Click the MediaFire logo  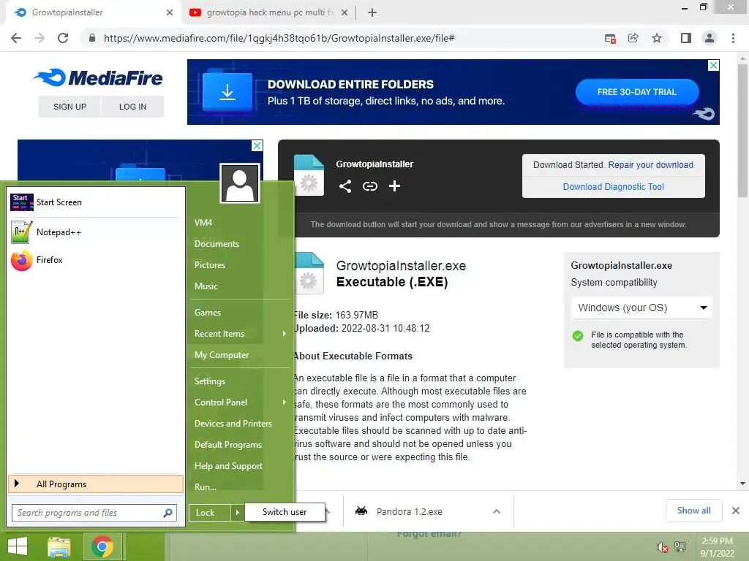(x=99, y=77)
